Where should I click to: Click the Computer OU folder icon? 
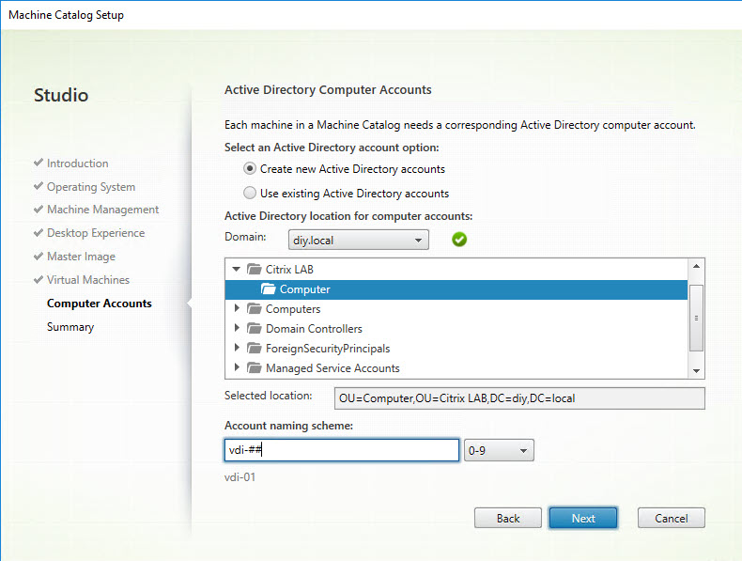268,289
